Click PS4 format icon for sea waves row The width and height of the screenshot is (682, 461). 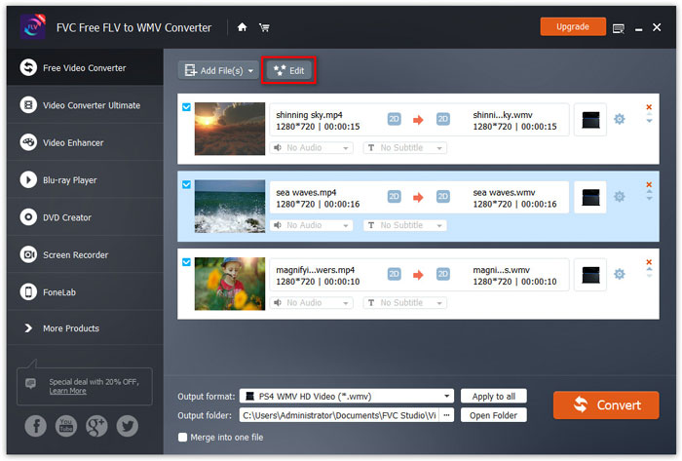pyautogui.click(x=590, y=197)
